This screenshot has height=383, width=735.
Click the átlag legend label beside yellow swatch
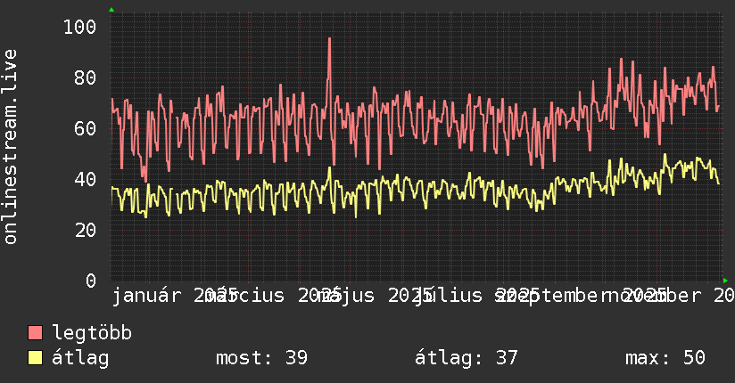tap(80, 358)
